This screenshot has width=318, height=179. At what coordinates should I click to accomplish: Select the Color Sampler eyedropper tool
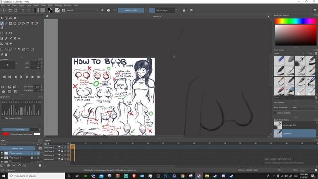point(6,38)
